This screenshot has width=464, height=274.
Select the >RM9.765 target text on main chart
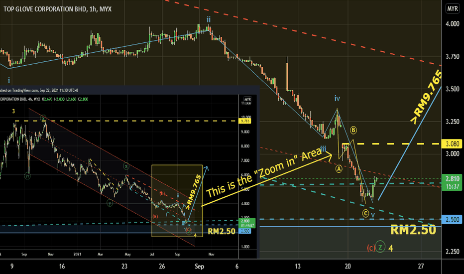427,97
